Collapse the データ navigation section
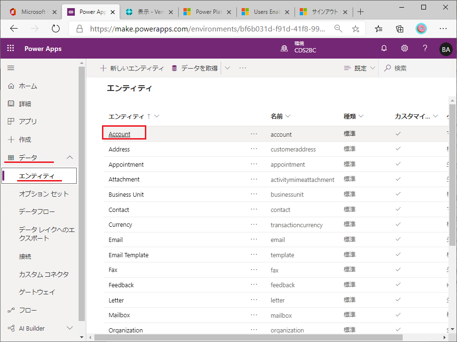This screenshot has width=457, height=342. point(70,157)
